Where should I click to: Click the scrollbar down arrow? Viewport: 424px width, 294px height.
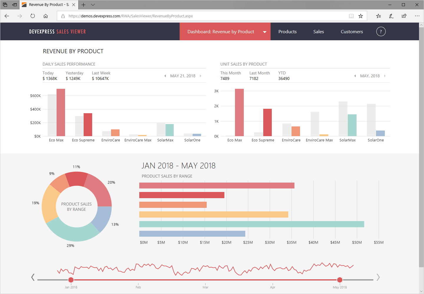pos(421,291)
